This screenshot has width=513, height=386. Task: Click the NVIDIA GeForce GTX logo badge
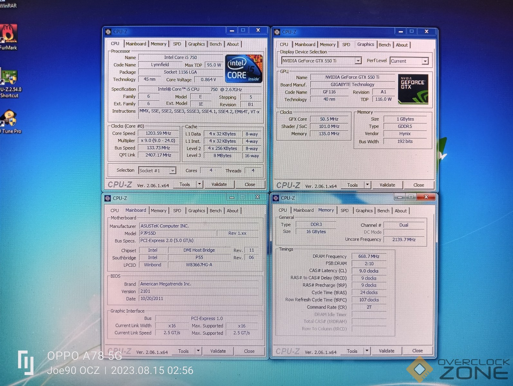[x=413, y=89]
